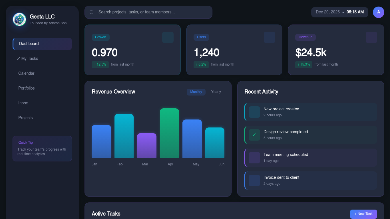Switch revenue chart to Monthly view
Screen dimensions: 390x219
196,92
